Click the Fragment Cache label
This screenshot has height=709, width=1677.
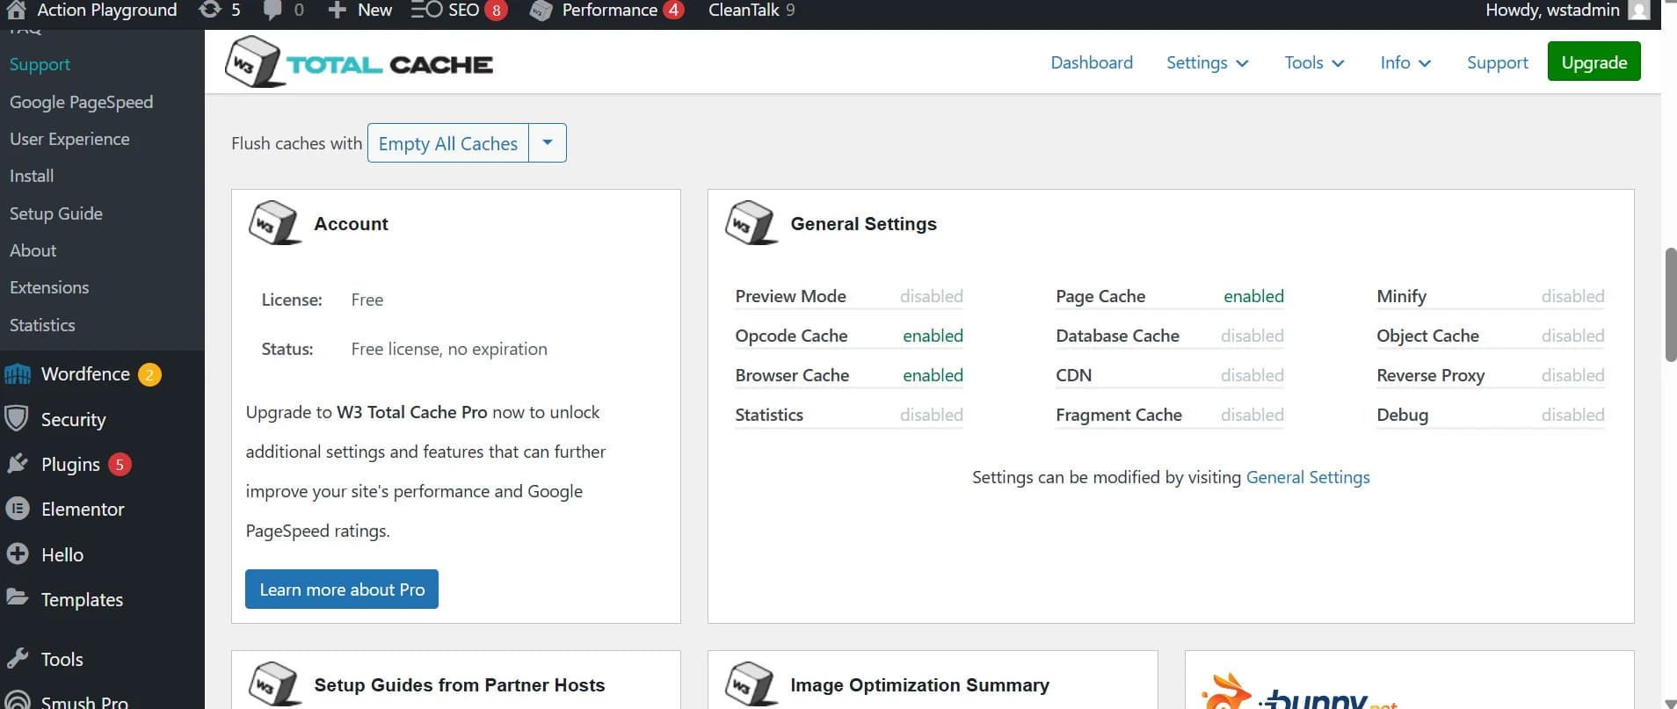click(1118, 415)
